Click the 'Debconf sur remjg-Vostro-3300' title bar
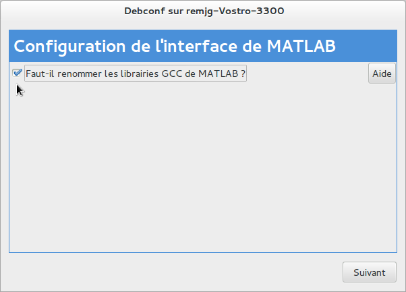406x292 pixels. tap(202, 11)
